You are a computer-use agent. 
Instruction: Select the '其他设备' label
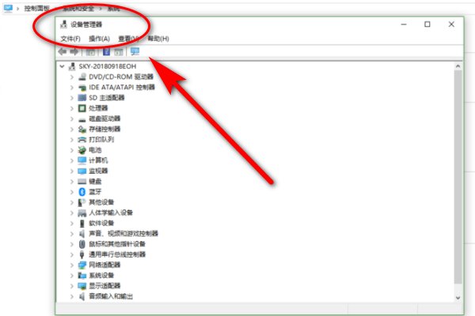tap(101, 202)
